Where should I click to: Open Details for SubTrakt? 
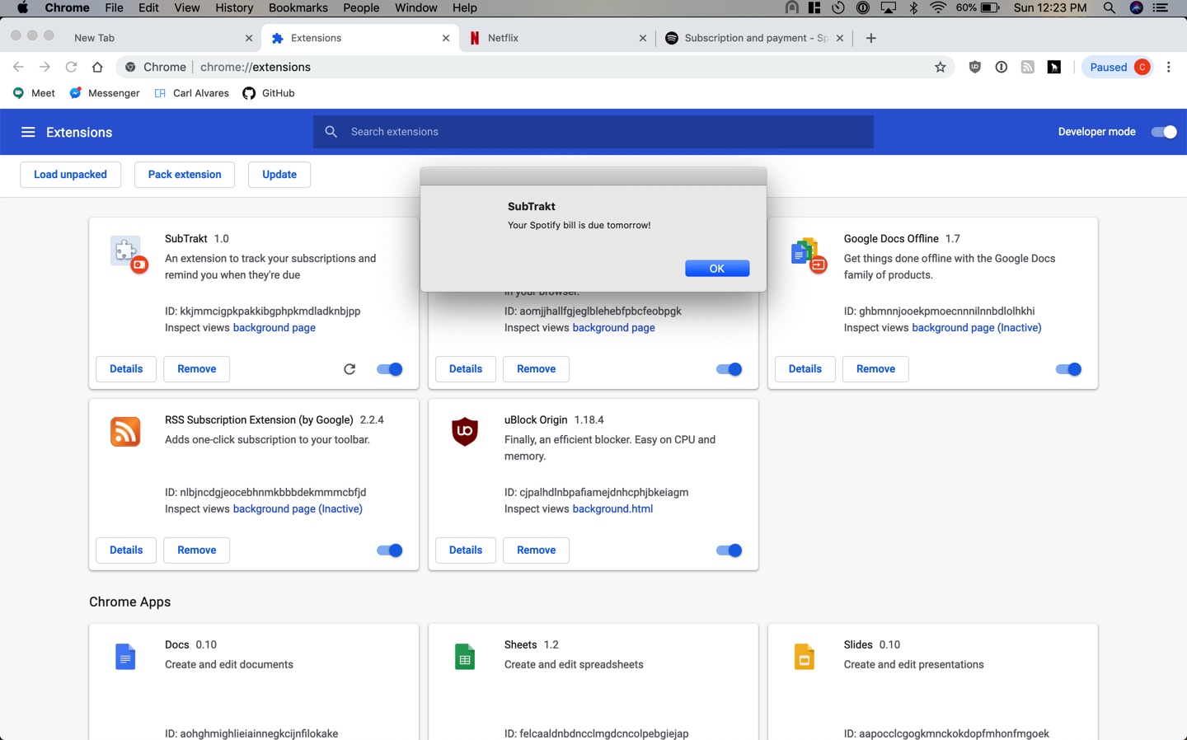click(x=126, y=369)
